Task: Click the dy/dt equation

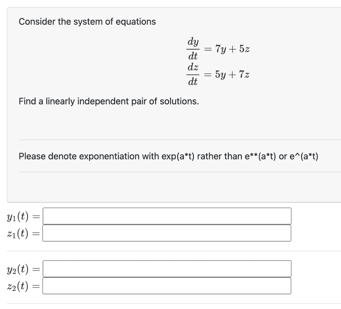Action: pos(193,49)
